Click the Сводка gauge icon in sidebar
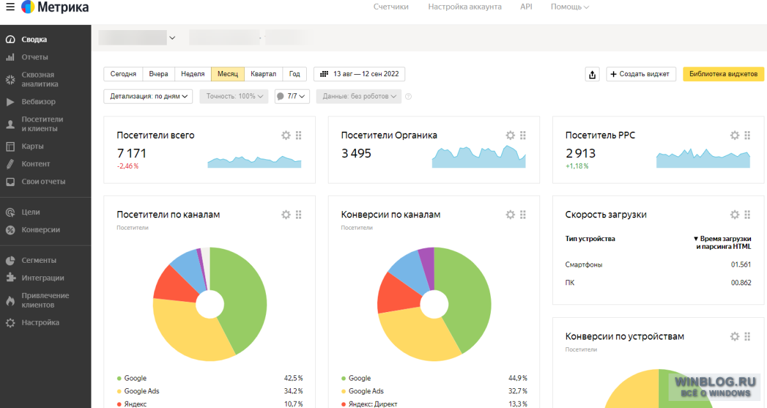Image resolution: width=767 pixels, height=408 pixels. tap(10, 40)
